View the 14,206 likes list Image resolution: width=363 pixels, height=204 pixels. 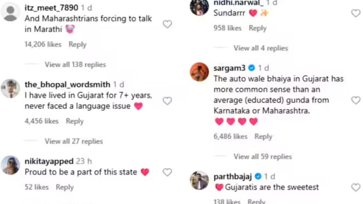tap(43, 44)
